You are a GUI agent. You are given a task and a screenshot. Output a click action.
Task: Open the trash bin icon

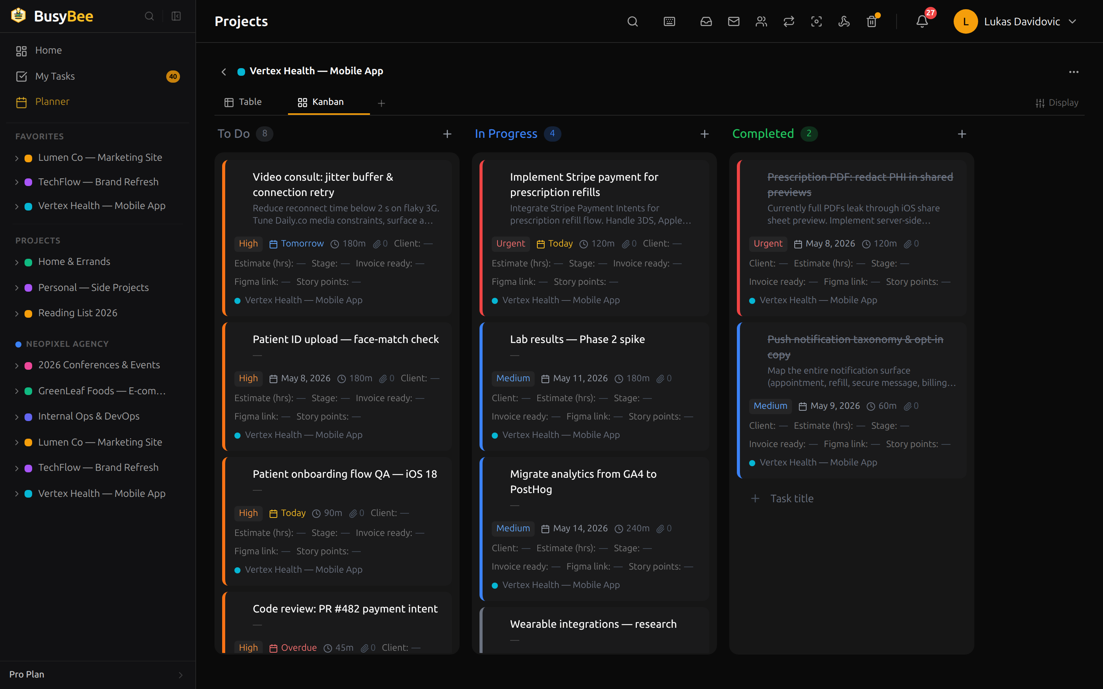click(871, 21)
